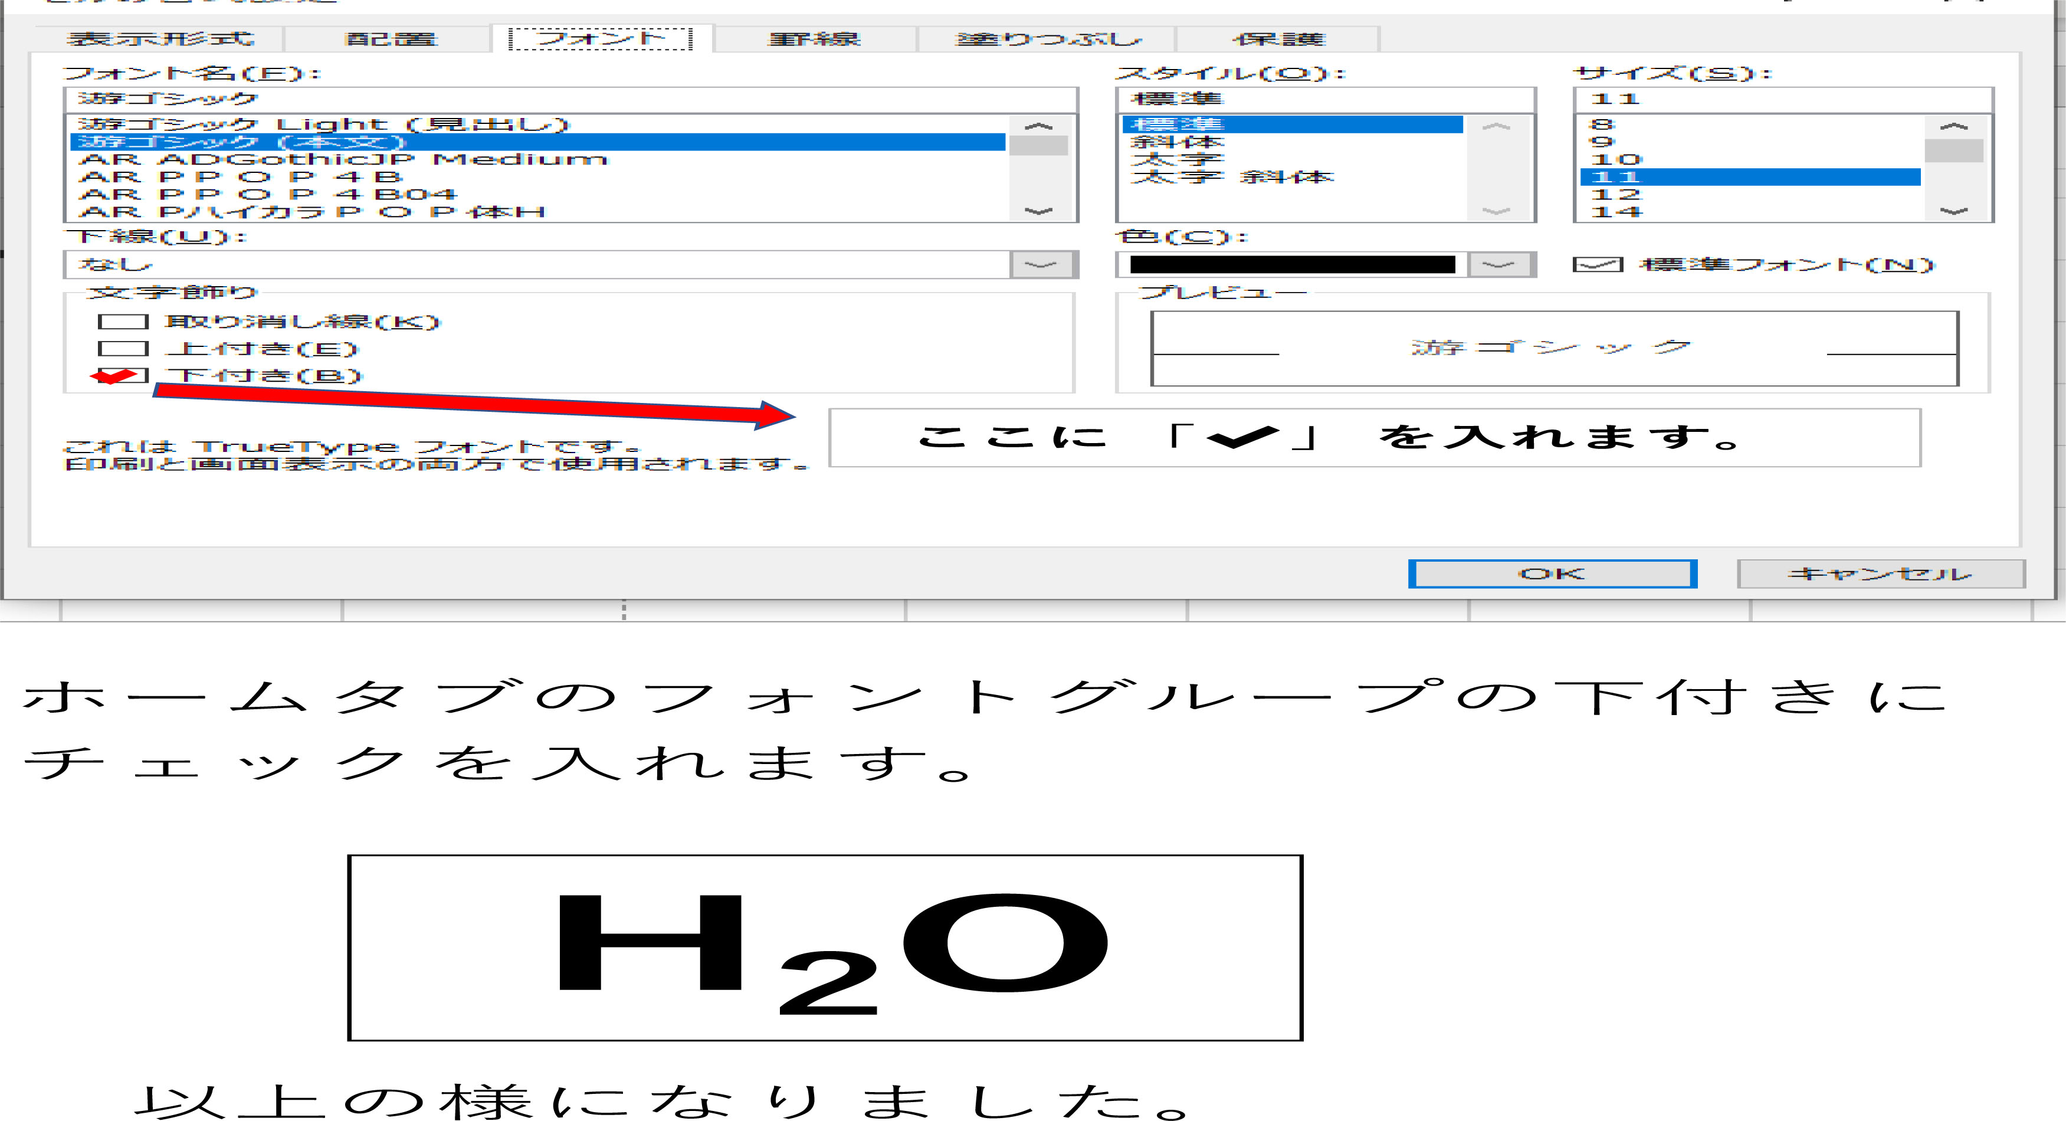Choose 太字 斜体 in the style list
This screenshot has width=2066, height=1121.
click(1231, 177)
